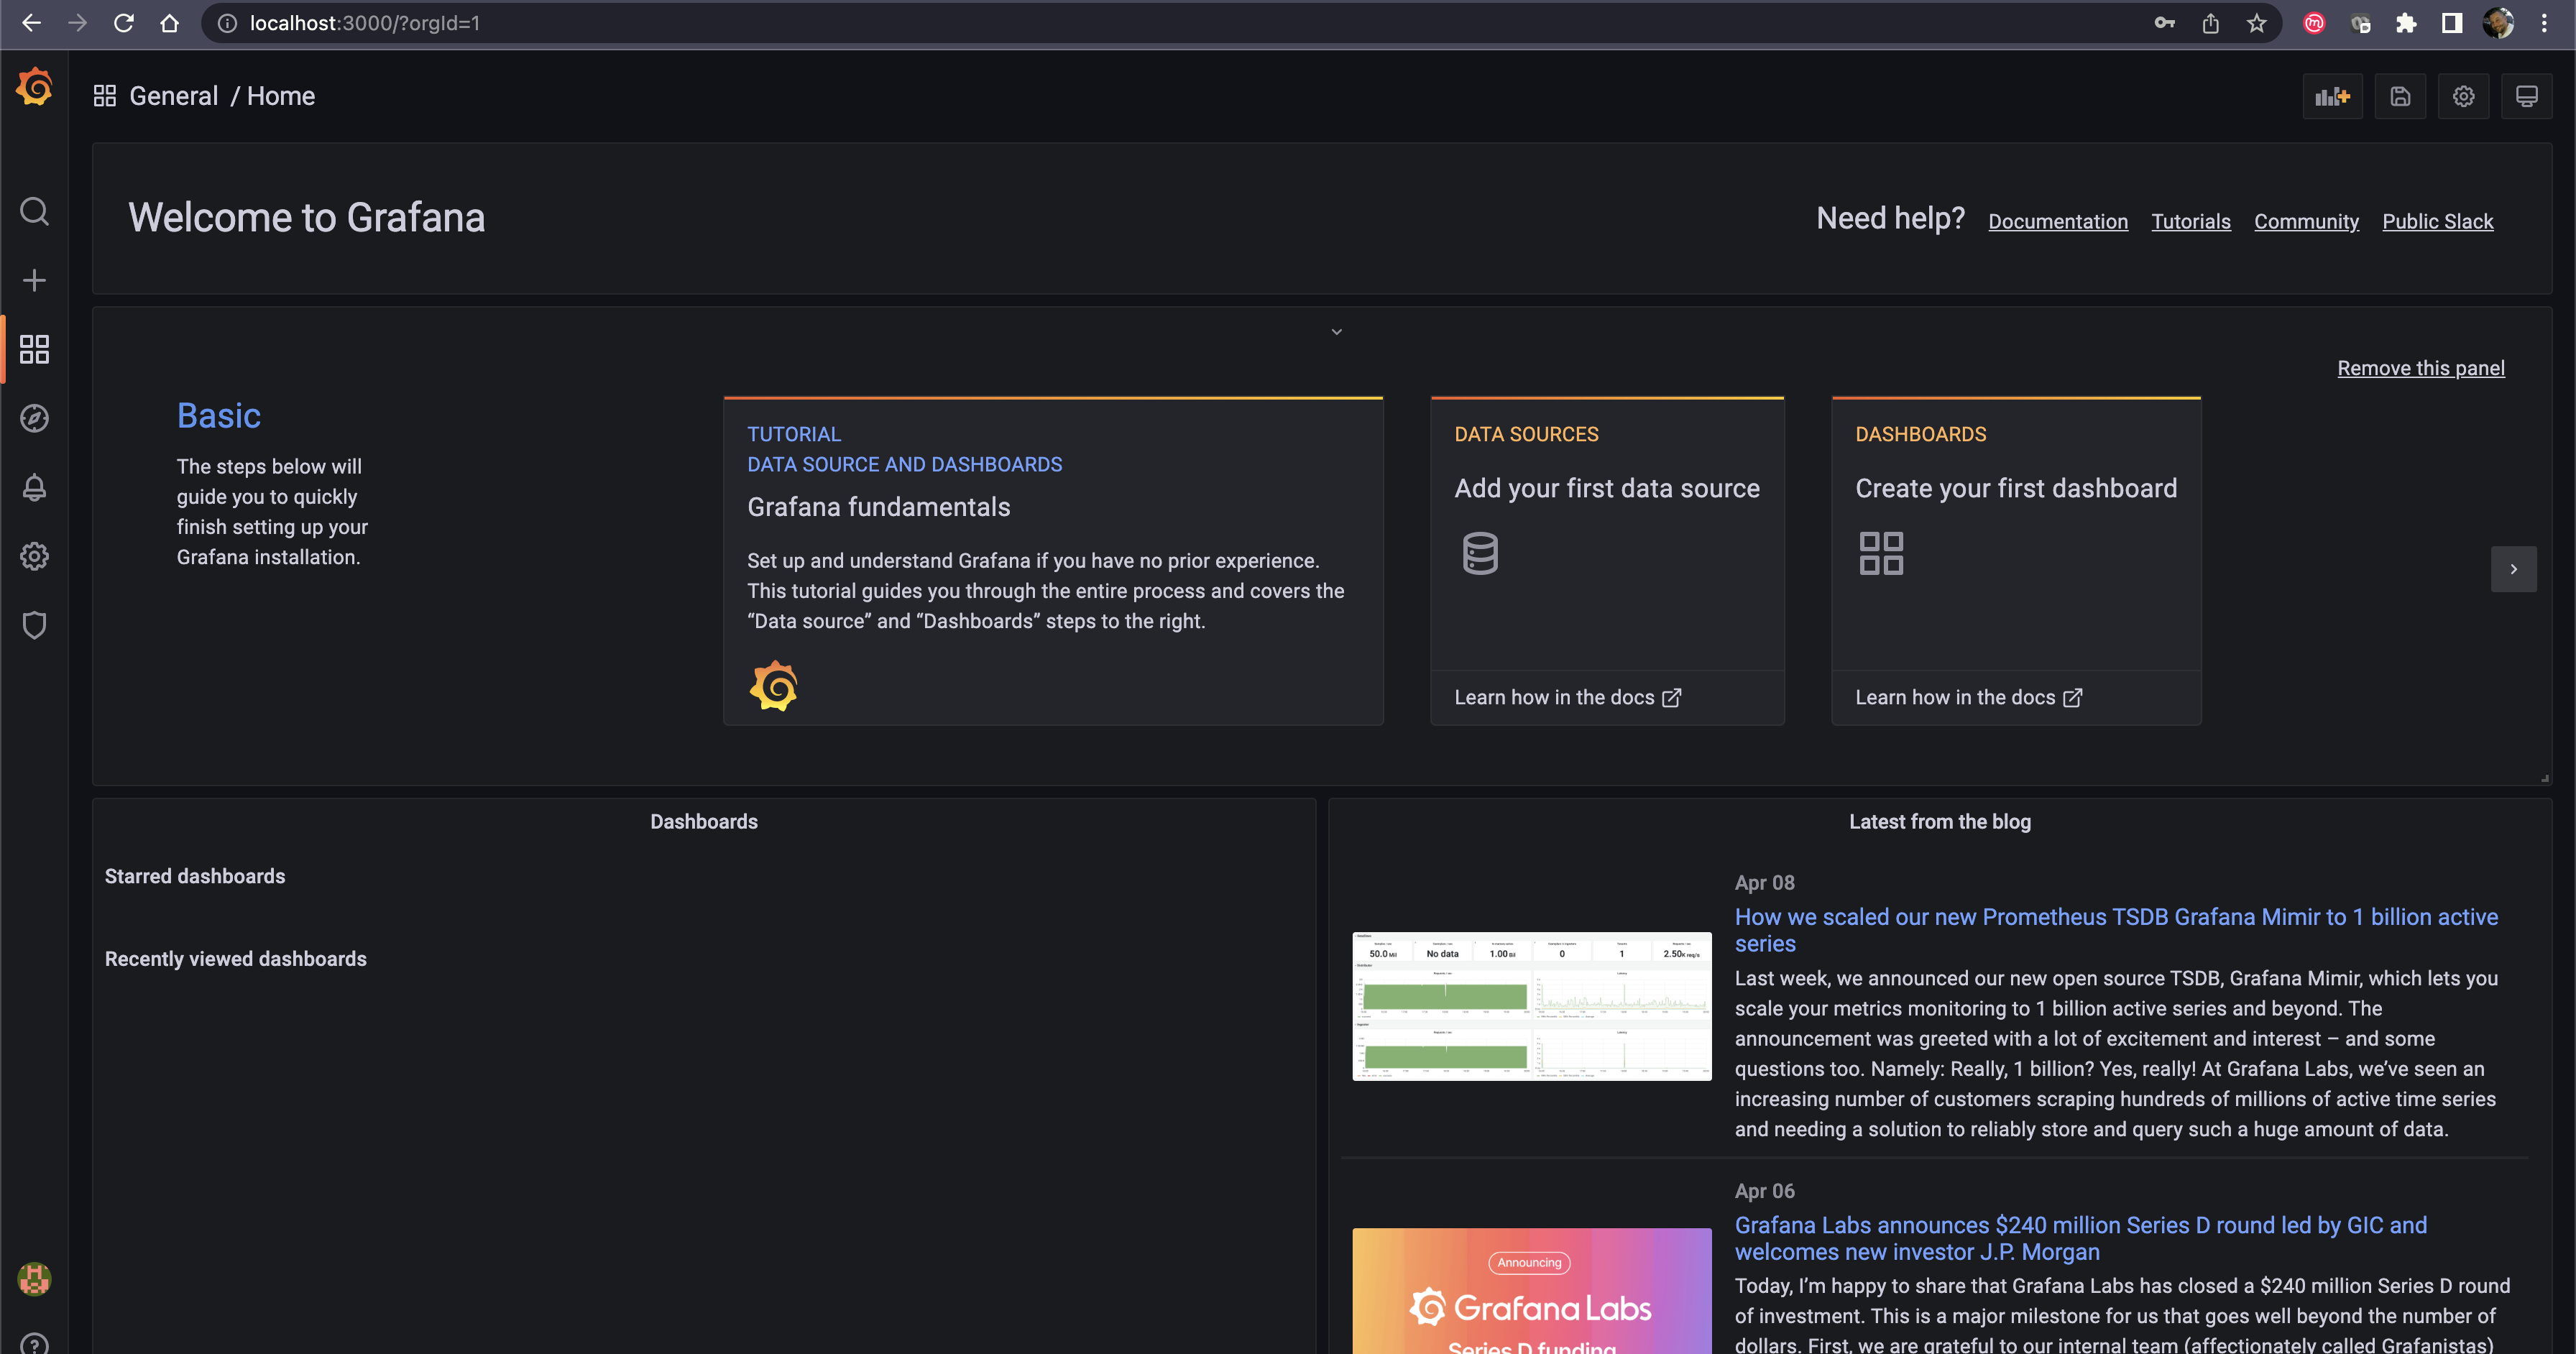Click the Chrome profile avatar
The height and width of the screenshot is (1354, 2576).
coord(2498,23)
